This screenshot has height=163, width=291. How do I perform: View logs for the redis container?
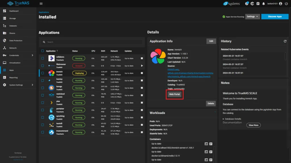(x=211, y=152)
